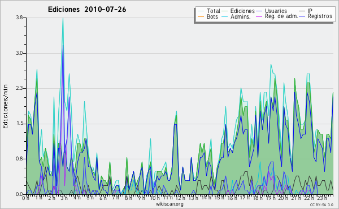Click the 1.5 y-axis tick label

pos(19,124)
